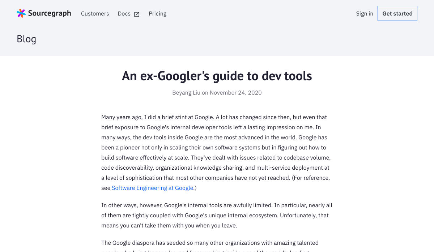Click the Sourcegraph wordmark text
This screenshot has width=434, height=252.
click(x=50, y=13)
